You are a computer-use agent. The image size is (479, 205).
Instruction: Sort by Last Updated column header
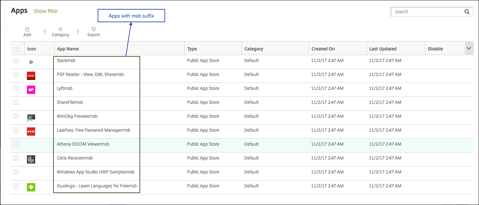pyautogui.click(x=383, y=49)
